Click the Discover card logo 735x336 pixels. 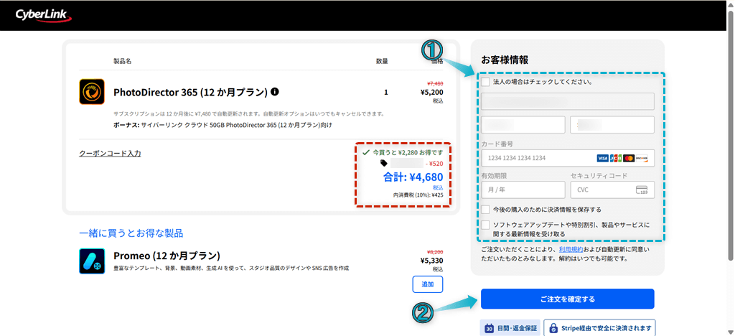[x=642, y=159]
